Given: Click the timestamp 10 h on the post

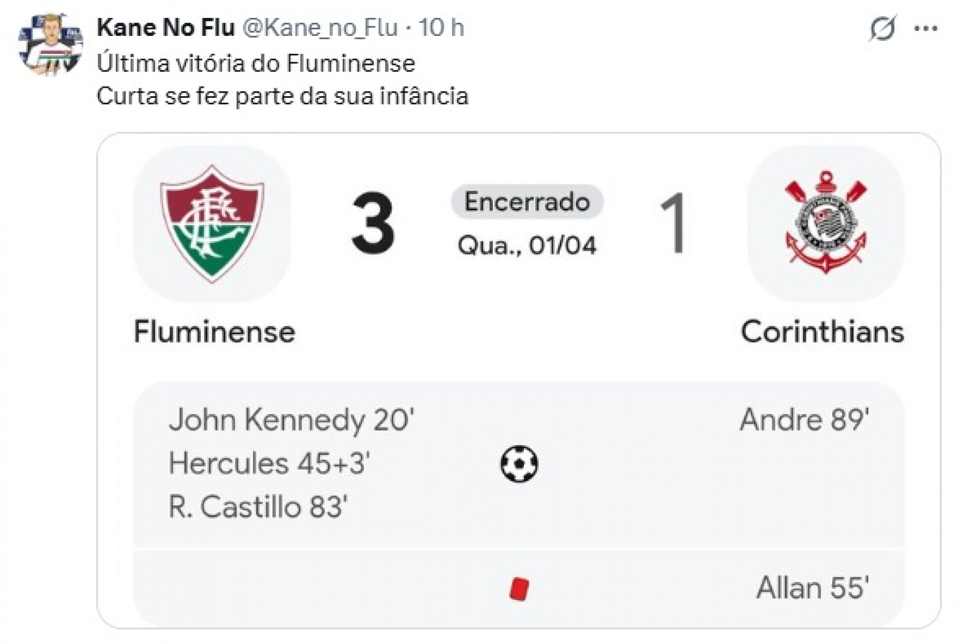Looking at the screenshot, I should tap(441, 28).
